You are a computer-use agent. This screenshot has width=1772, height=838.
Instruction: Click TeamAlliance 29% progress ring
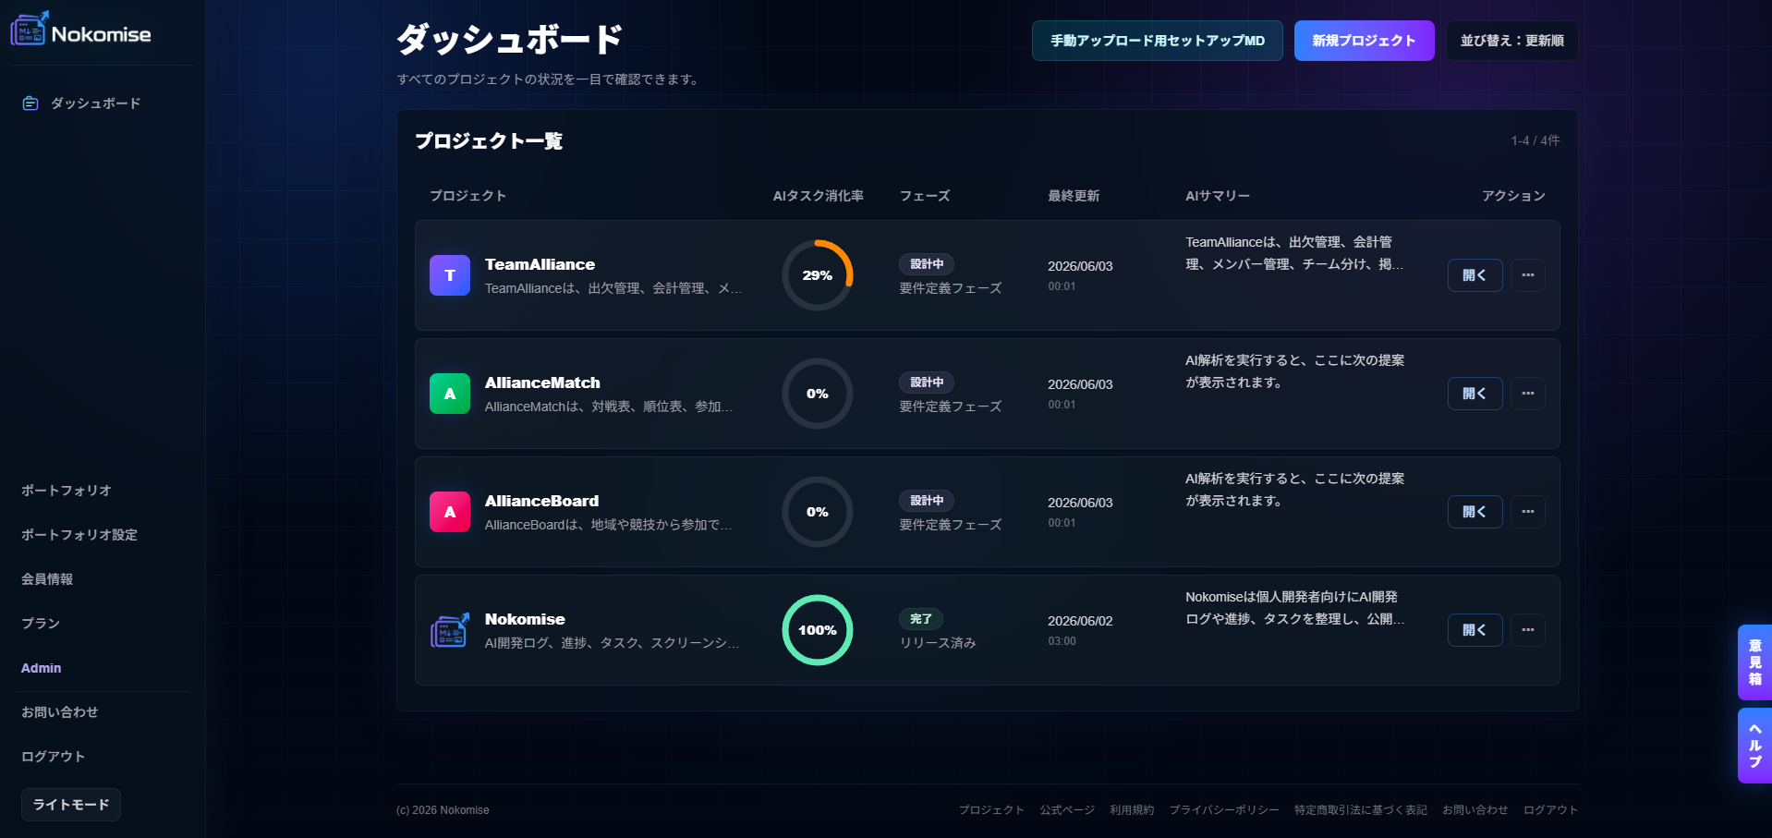click(818, 275)
